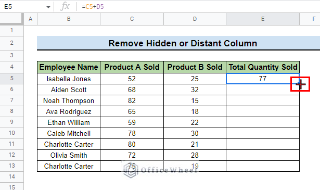The width and height of the screenshot is (320, 190).
Task: Open the Name box dropdown arrow
Action: pyautogui.click(x=48, y=7)
